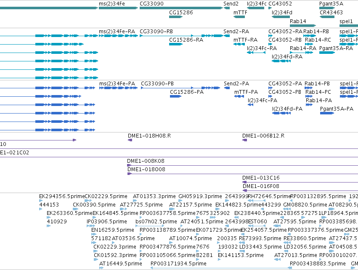Image resolution: width=358 pixels, height=270 pixels.
Task: Click EST bs07h02.5prime
Action: (x=156, y=222)
